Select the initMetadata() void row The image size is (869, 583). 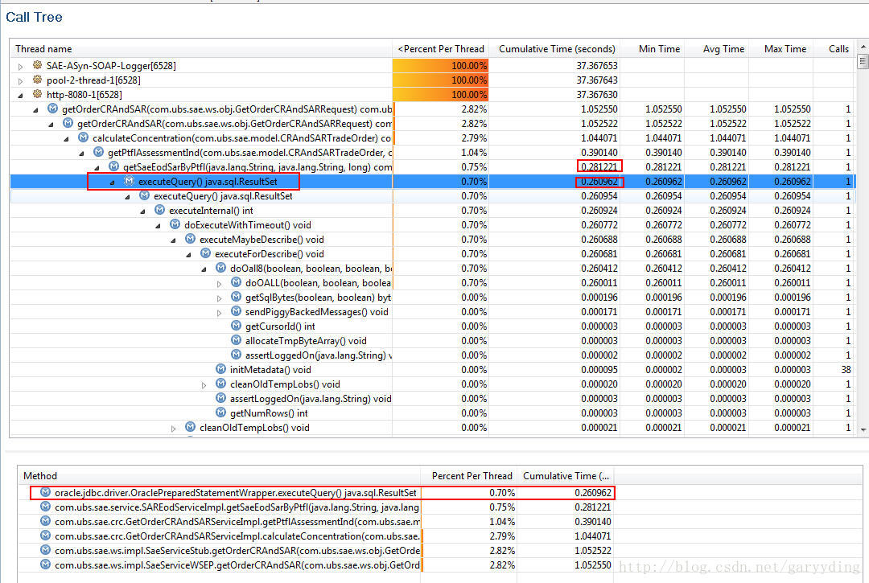[432, 370]
